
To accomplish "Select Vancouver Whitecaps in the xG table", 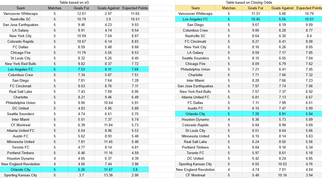I will click(20, 14).
